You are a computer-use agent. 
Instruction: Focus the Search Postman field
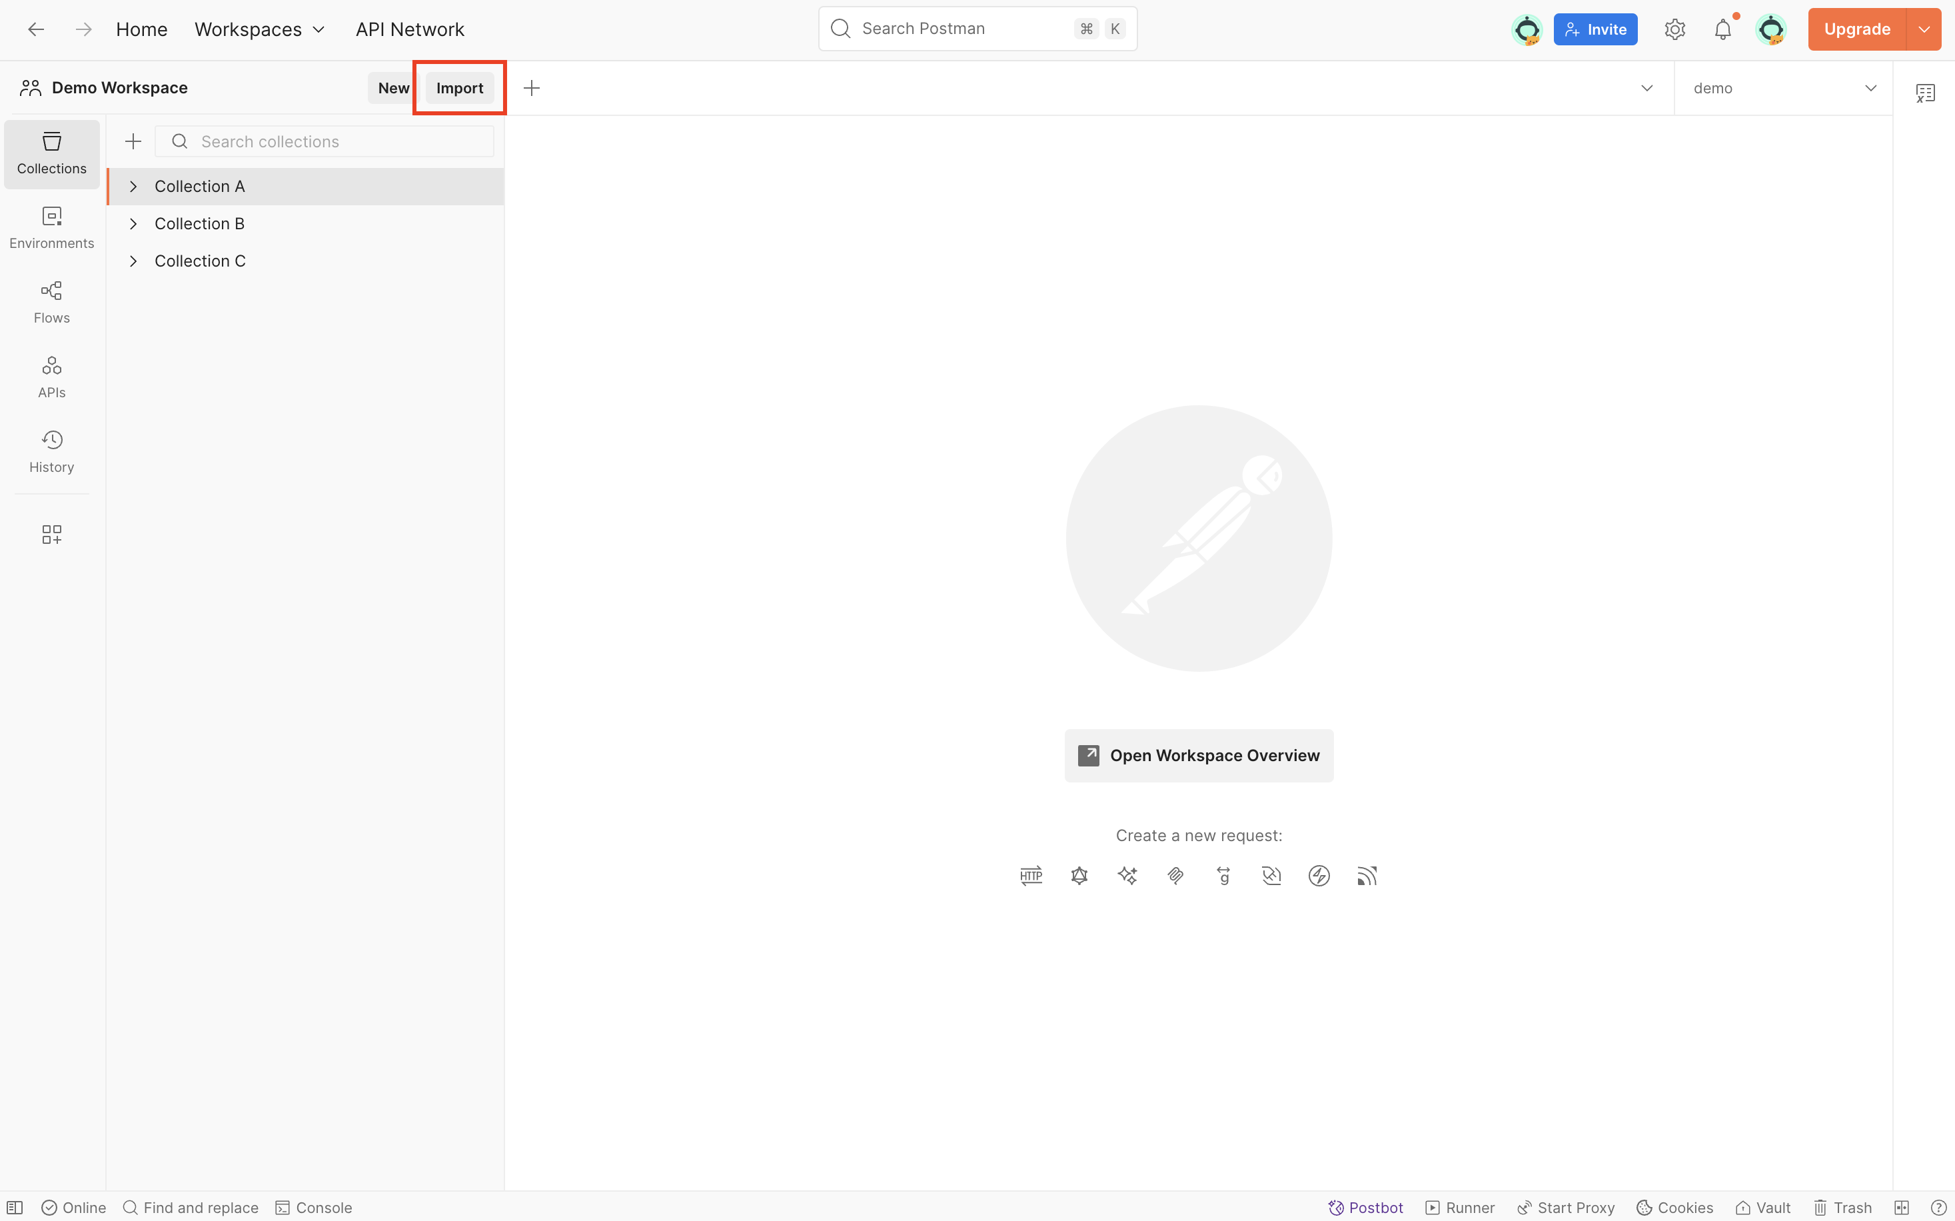(x=977, y=29)
